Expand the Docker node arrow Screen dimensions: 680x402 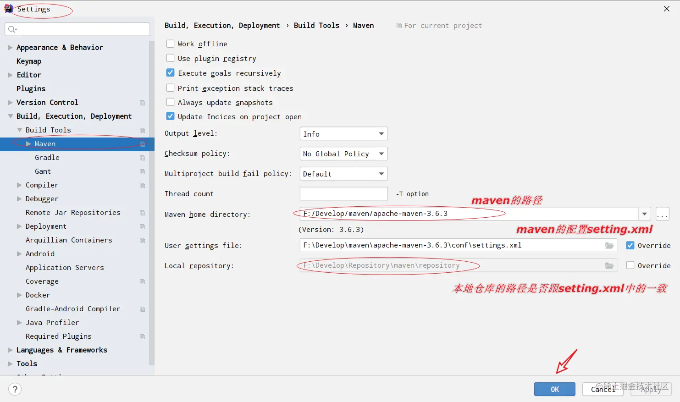click(19, 295)
